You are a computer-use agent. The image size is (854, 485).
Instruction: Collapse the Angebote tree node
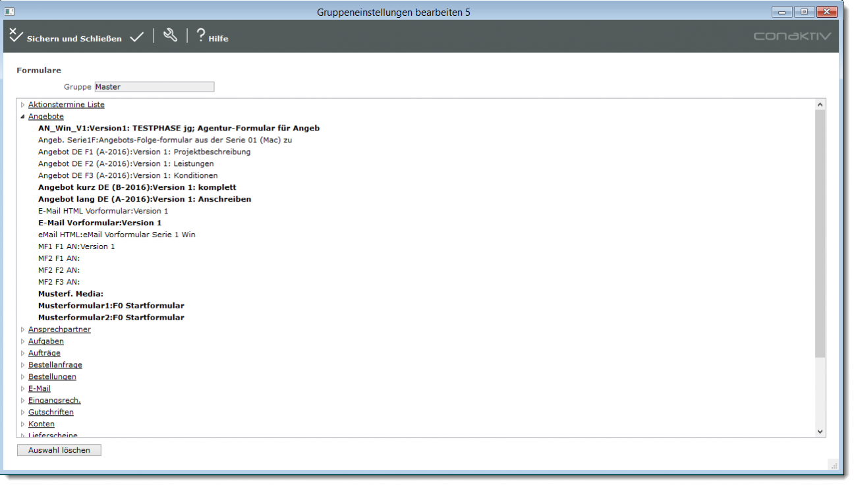tap(22, 117)
